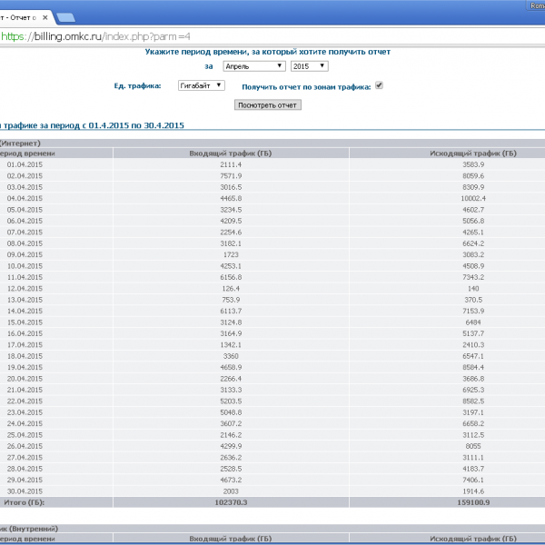Select outgoing value 1914.6
The image size is (545, 545).
tap(473, 491)
